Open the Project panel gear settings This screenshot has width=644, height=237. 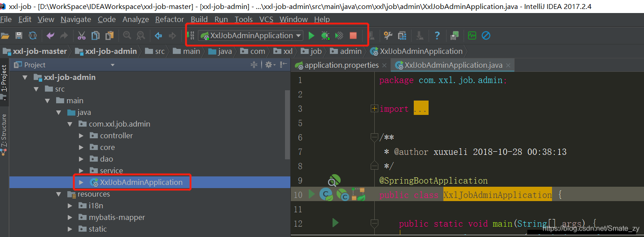coord(269,65)
